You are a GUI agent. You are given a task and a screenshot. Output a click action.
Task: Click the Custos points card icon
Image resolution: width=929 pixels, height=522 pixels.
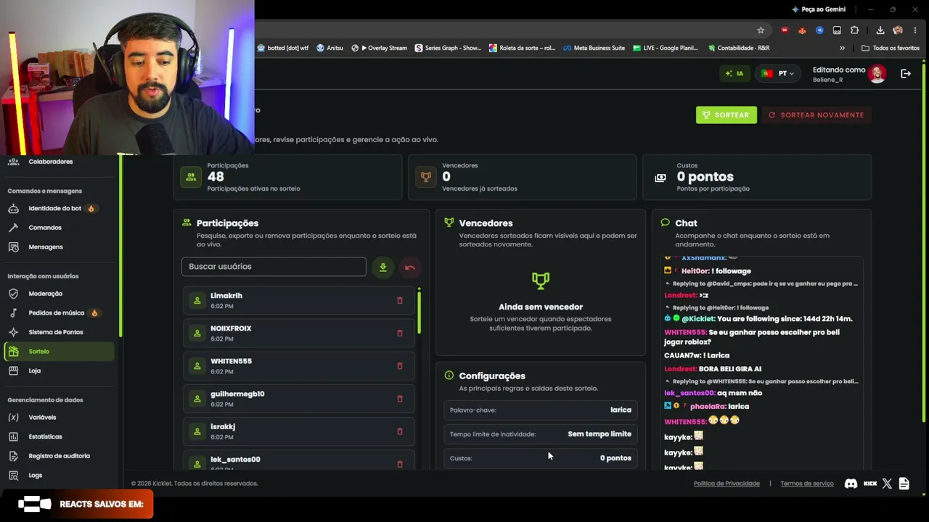[660, 178]
